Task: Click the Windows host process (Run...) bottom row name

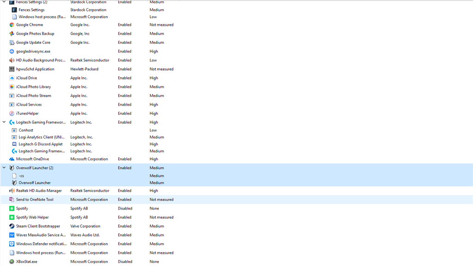Action: click(x=41, y=253)
